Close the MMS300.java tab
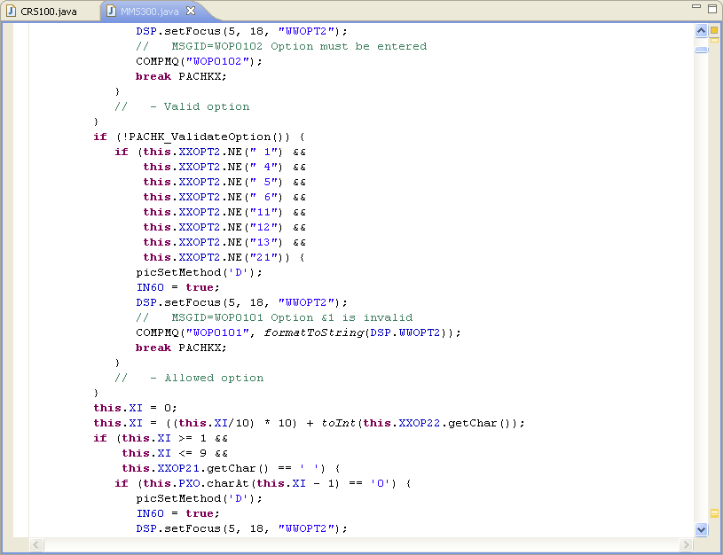 tap(191, 12)
